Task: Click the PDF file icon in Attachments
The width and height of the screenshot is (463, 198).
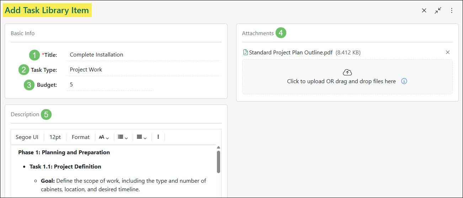Action: tap(245, 53)
